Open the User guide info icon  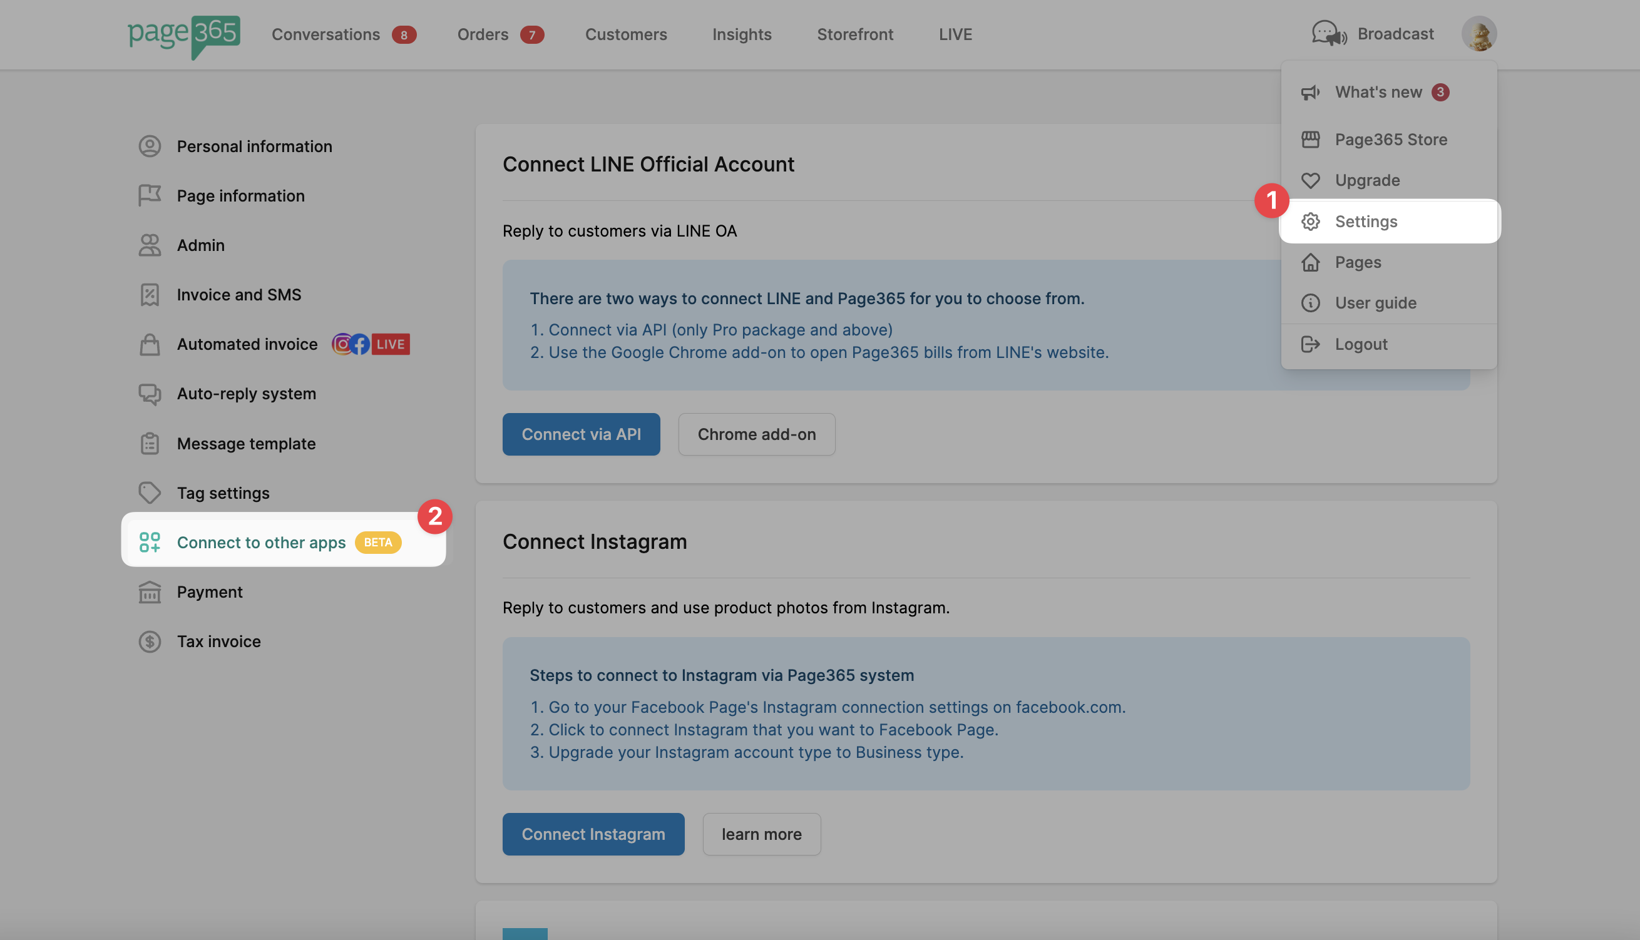(x=1310, y=303)
